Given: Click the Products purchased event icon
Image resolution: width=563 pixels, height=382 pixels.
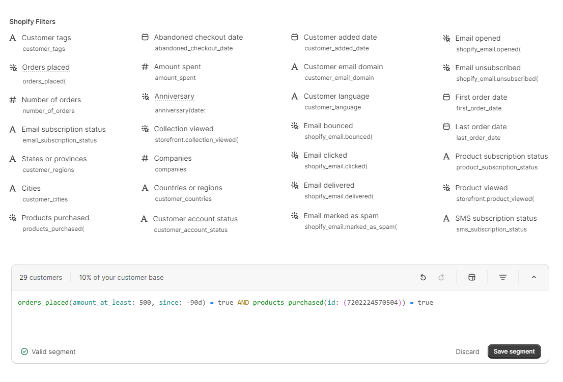Looking at the screenshot, I should point(13,218).
